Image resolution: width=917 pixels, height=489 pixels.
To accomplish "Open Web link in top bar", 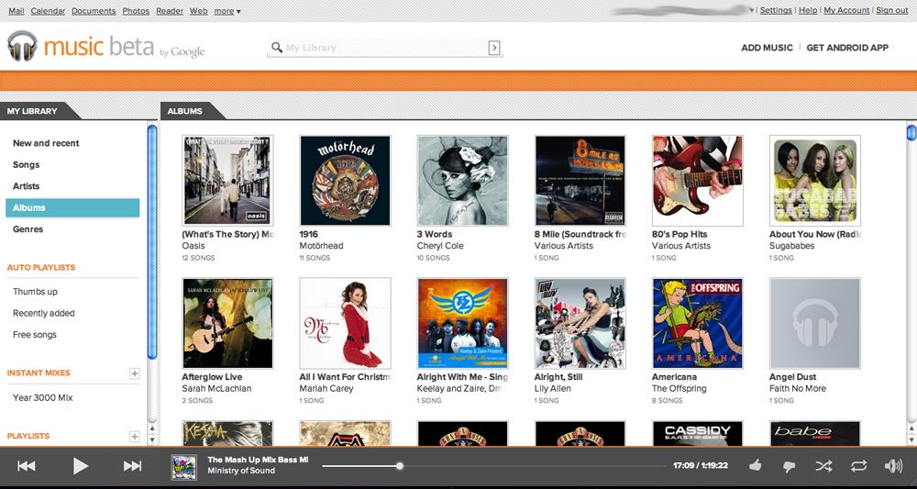I will pos(198,10).
